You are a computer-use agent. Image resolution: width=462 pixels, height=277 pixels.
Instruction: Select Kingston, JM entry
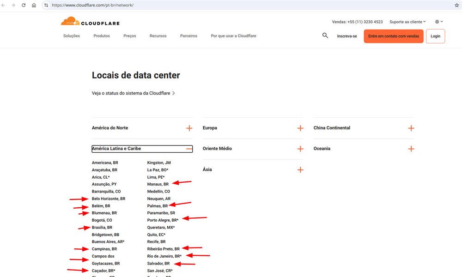coord(159,163)
